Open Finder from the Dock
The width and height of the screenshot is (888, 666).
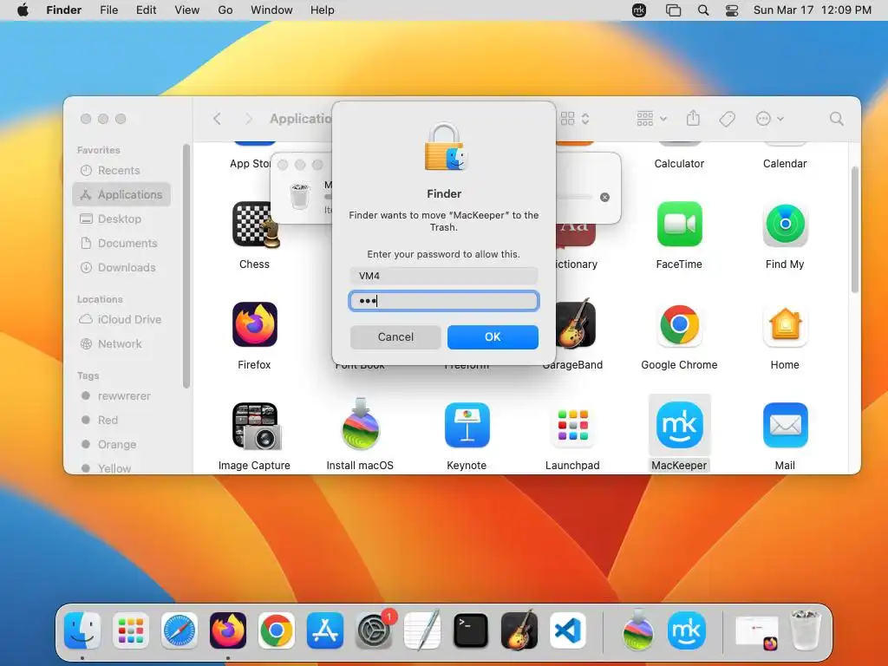point(82,630)
